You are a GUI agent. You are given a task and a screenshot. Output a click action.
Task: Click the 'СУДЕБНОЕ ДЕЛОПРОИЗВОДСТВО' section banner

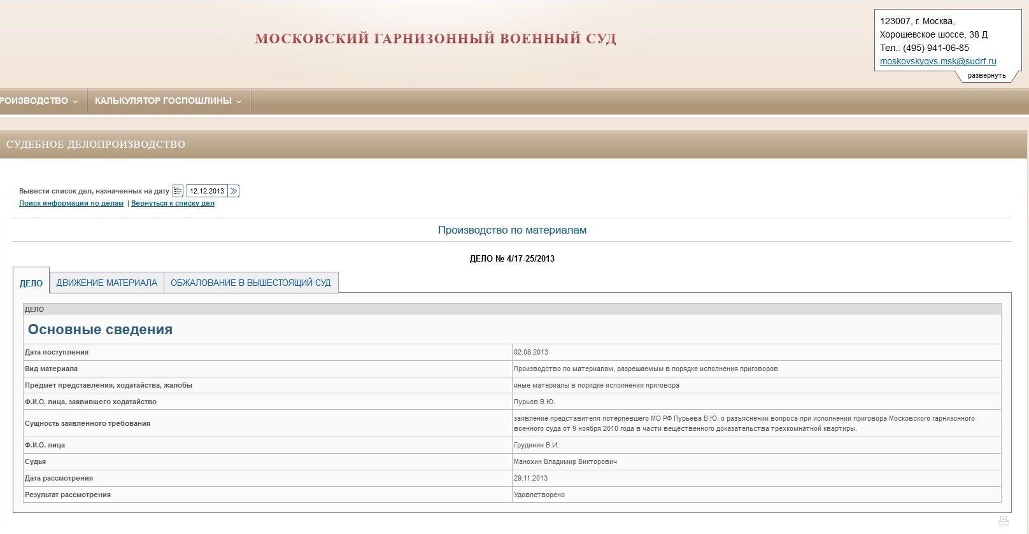(96, 144)
